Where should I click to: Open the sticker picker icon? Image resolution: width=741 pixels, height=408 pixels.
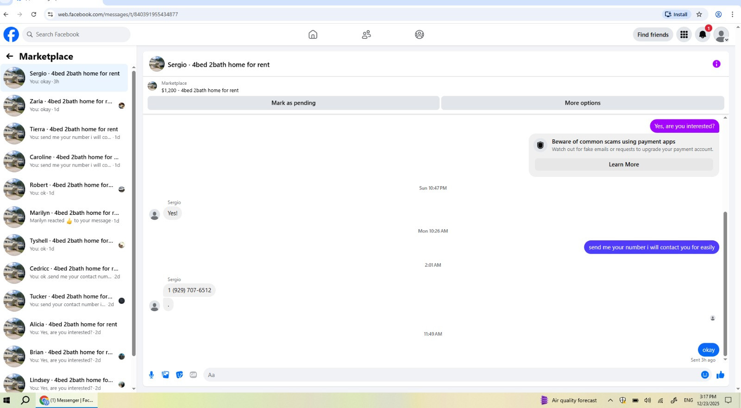(x=179, y=375)
